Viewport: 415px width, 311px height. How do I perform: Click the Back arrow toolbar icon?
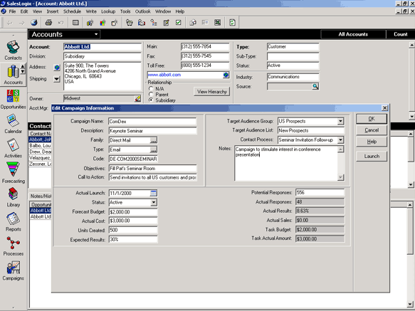coord(9,23)
